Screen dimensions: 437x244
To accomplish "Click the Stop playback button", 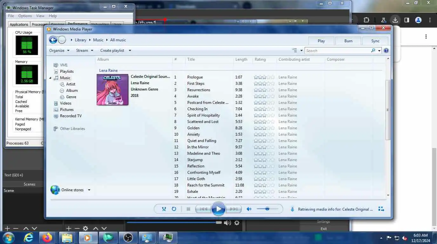I will tap(188, 209).
